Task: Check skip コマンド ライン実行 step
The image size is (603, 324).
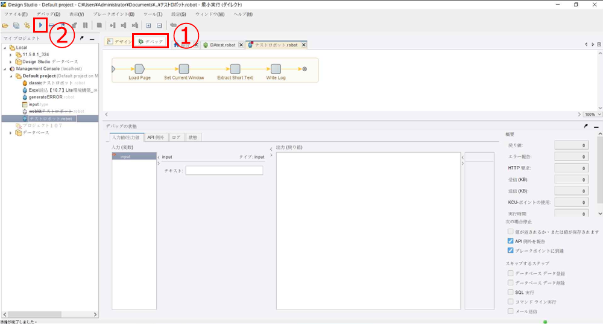Action: coord(510,302)
